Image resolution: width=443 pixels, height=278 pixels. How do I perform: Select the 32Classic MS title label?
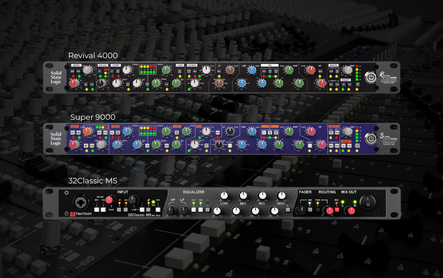(x=93, y=180)
